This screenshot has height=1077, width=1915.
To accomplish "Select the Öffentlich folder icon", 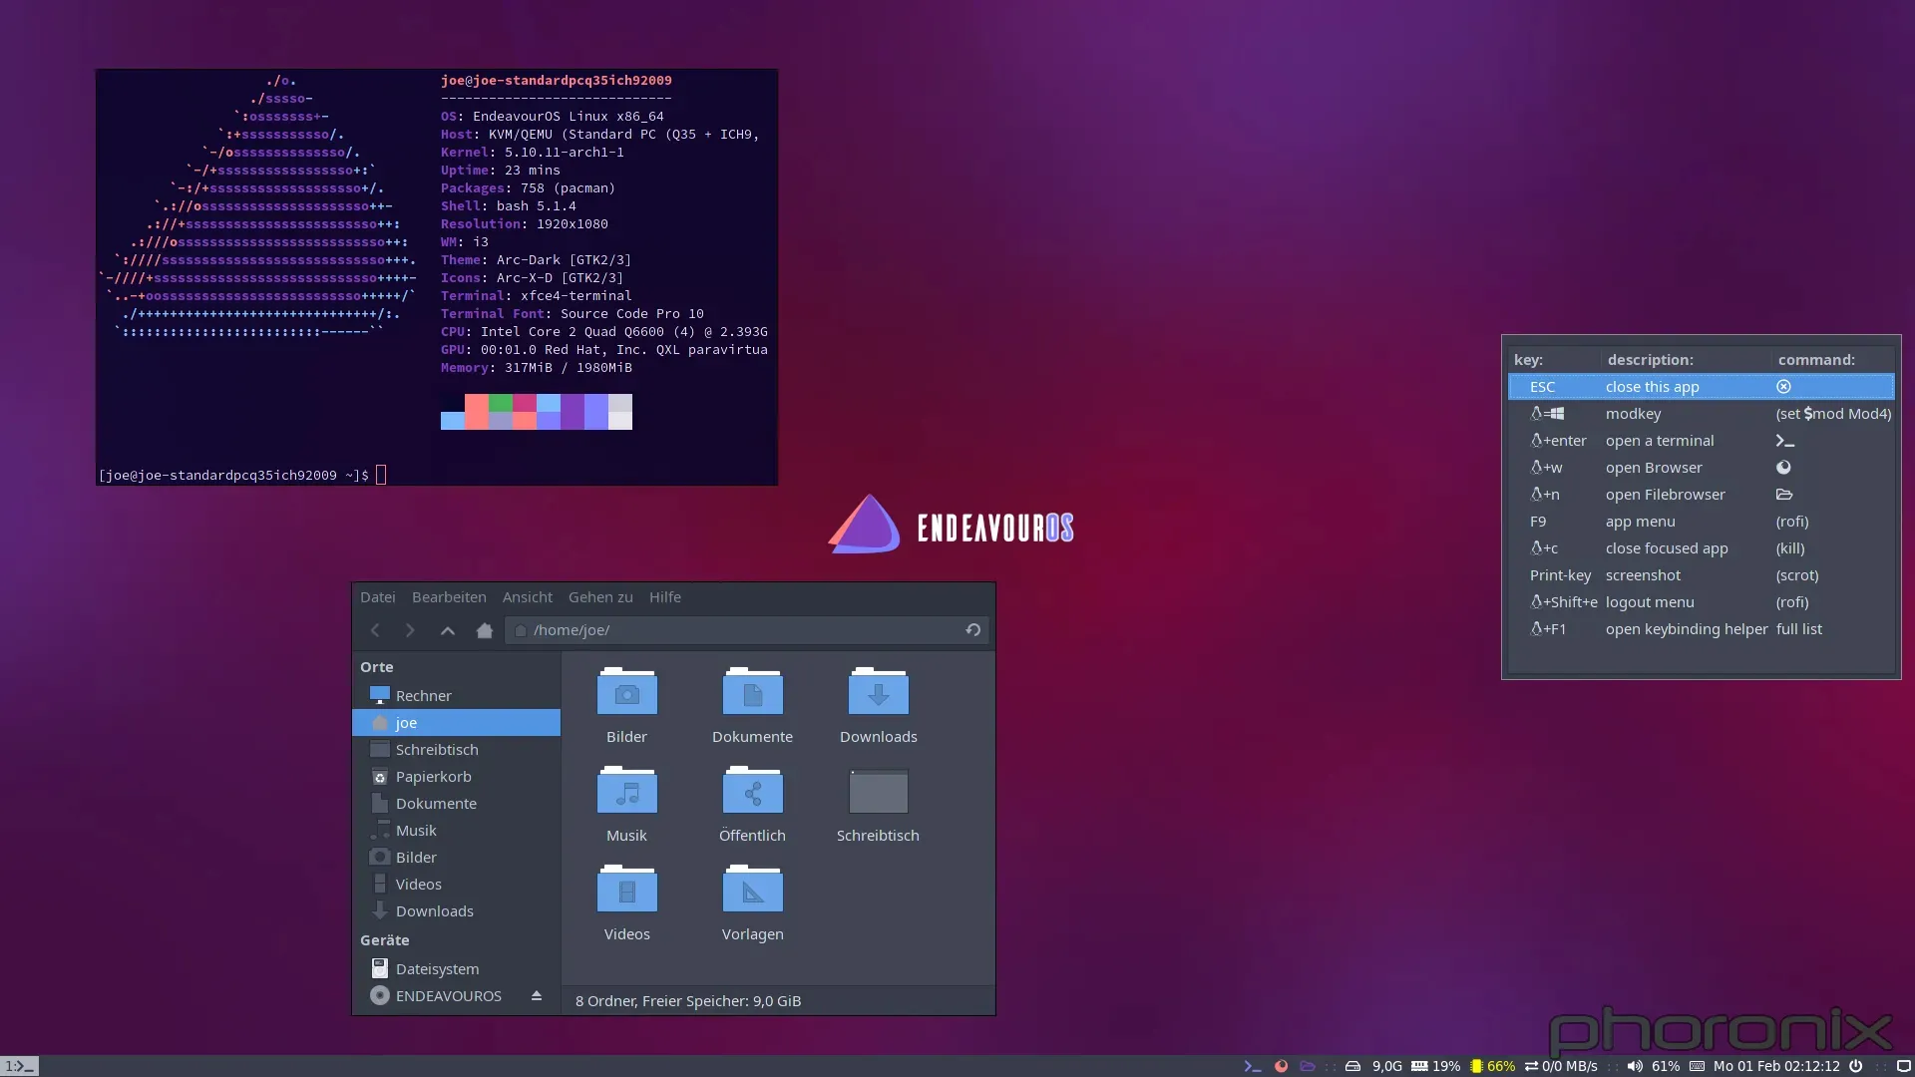I will pos(752,789).
